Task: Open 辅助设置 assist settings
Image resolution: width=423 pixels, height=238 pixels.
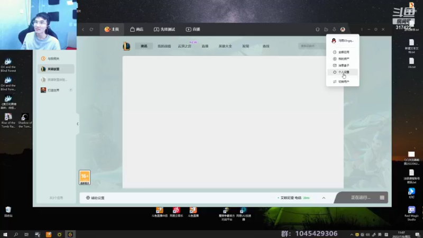Action: [x=95, y=198]
